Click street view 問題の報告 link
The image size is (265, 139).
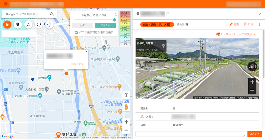(x=253, y=98)
